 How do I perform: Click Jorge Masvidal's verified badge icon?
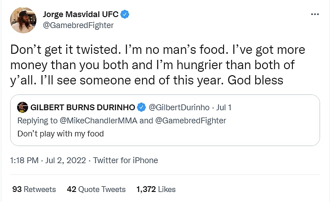pyautogui.click(x=125, y=14)
